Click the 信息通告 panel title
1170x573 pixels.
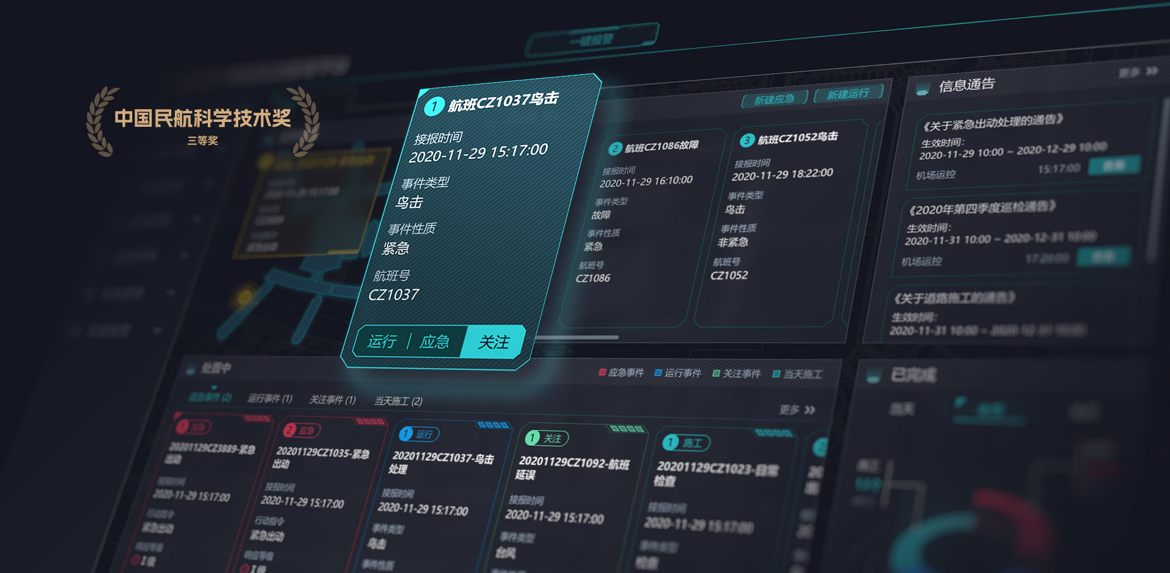[967, 85]
